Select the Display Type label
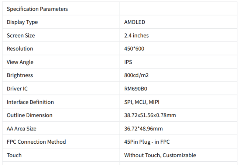 22,22
